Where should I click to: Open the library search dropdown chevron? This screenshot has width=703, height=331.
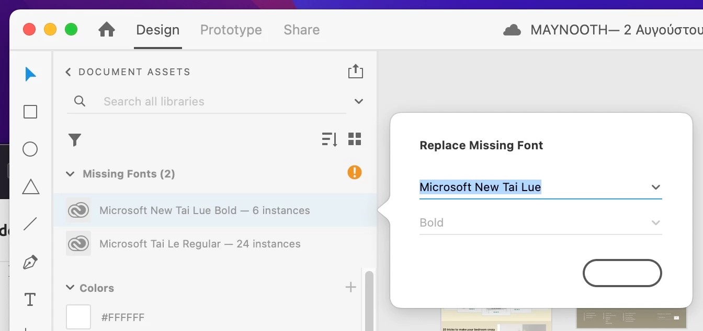point(359,101)
